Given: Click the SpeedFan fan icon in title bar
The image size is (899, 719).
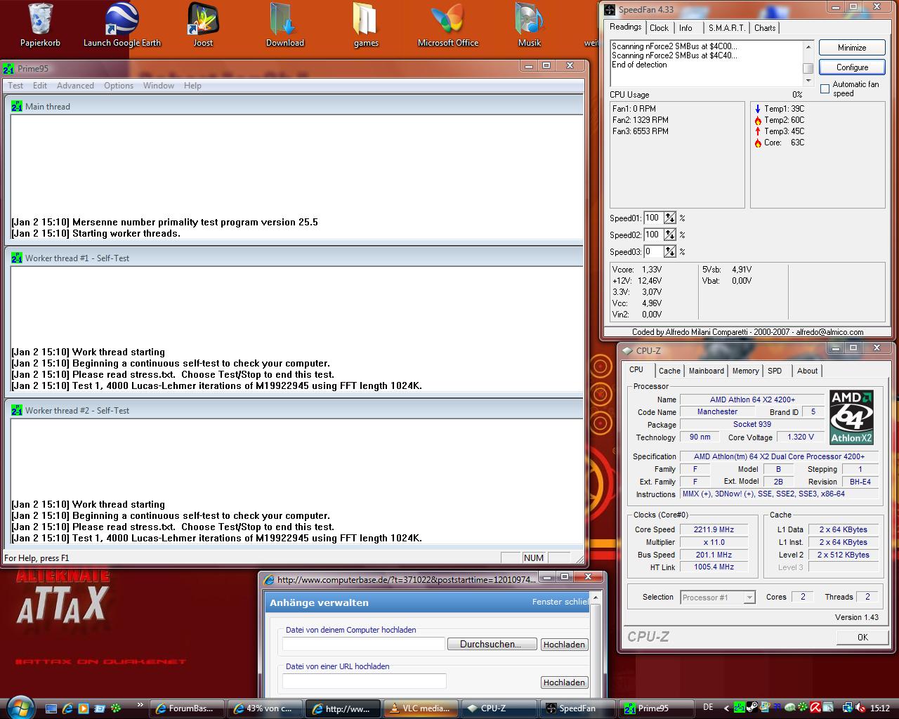Looking at the screenshot, I should pyautogui.click(x=610, y=10).
